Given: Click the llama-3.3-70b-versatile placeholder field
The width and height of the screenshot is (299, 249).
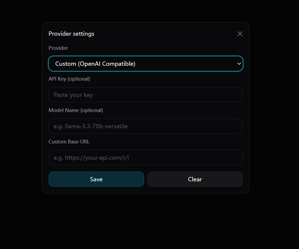Looking at the screenshot, I should pos(146,126).
